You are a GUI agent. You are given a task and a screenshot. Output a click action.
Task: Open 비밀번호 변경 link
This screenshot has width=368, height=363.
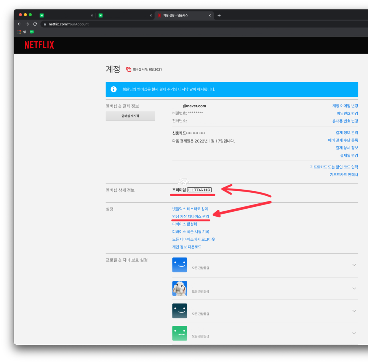tap(347, 113)
